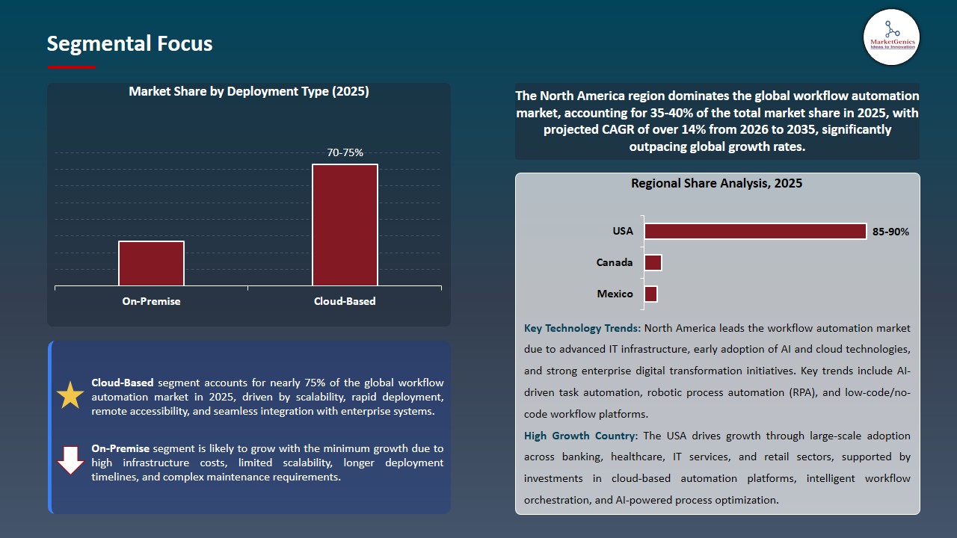This screenshot has height=538, width=957.
Task: Click the Regional Share Analysis, 2025 heading
Action: pyautogui.click(x=716, y=184)
